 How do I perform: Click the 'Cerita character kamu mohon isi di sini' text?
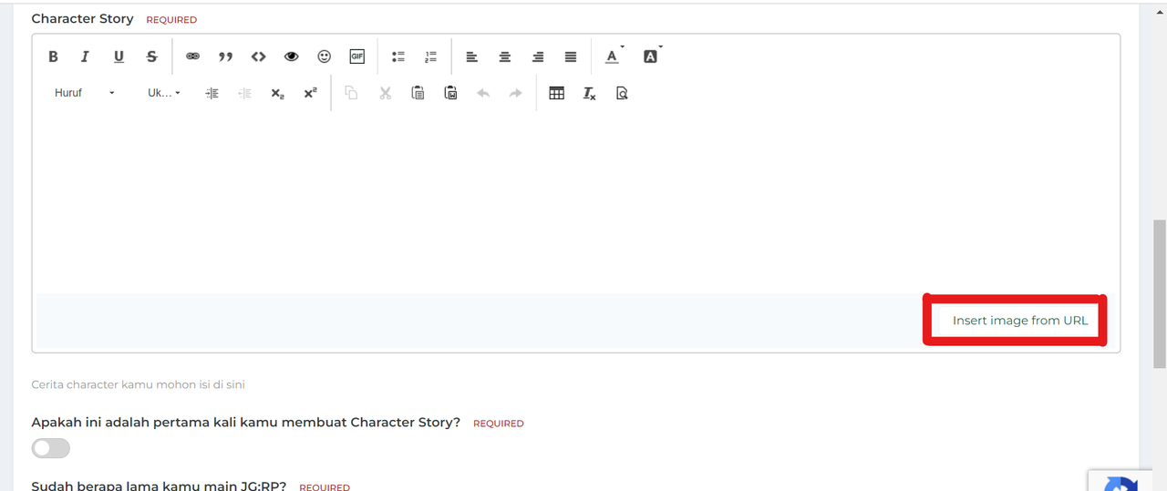pyautogui.click(x=139, y=384)
